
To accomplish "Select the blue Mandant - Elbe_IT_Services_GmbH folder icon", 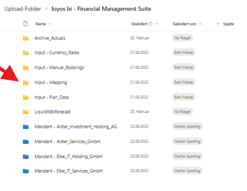I will 25,171.
